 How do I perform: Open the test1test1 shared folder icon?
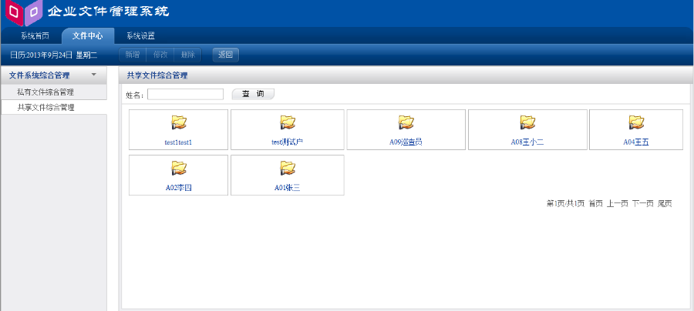(179, 122)
